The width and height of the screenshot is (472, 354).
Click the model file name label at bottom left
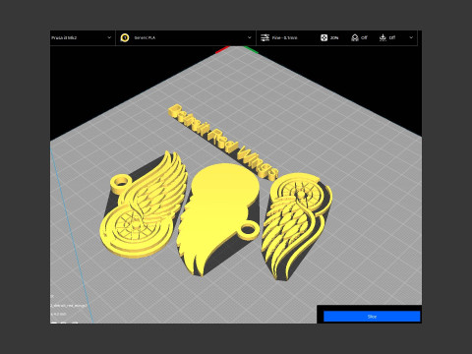point(69,306)
